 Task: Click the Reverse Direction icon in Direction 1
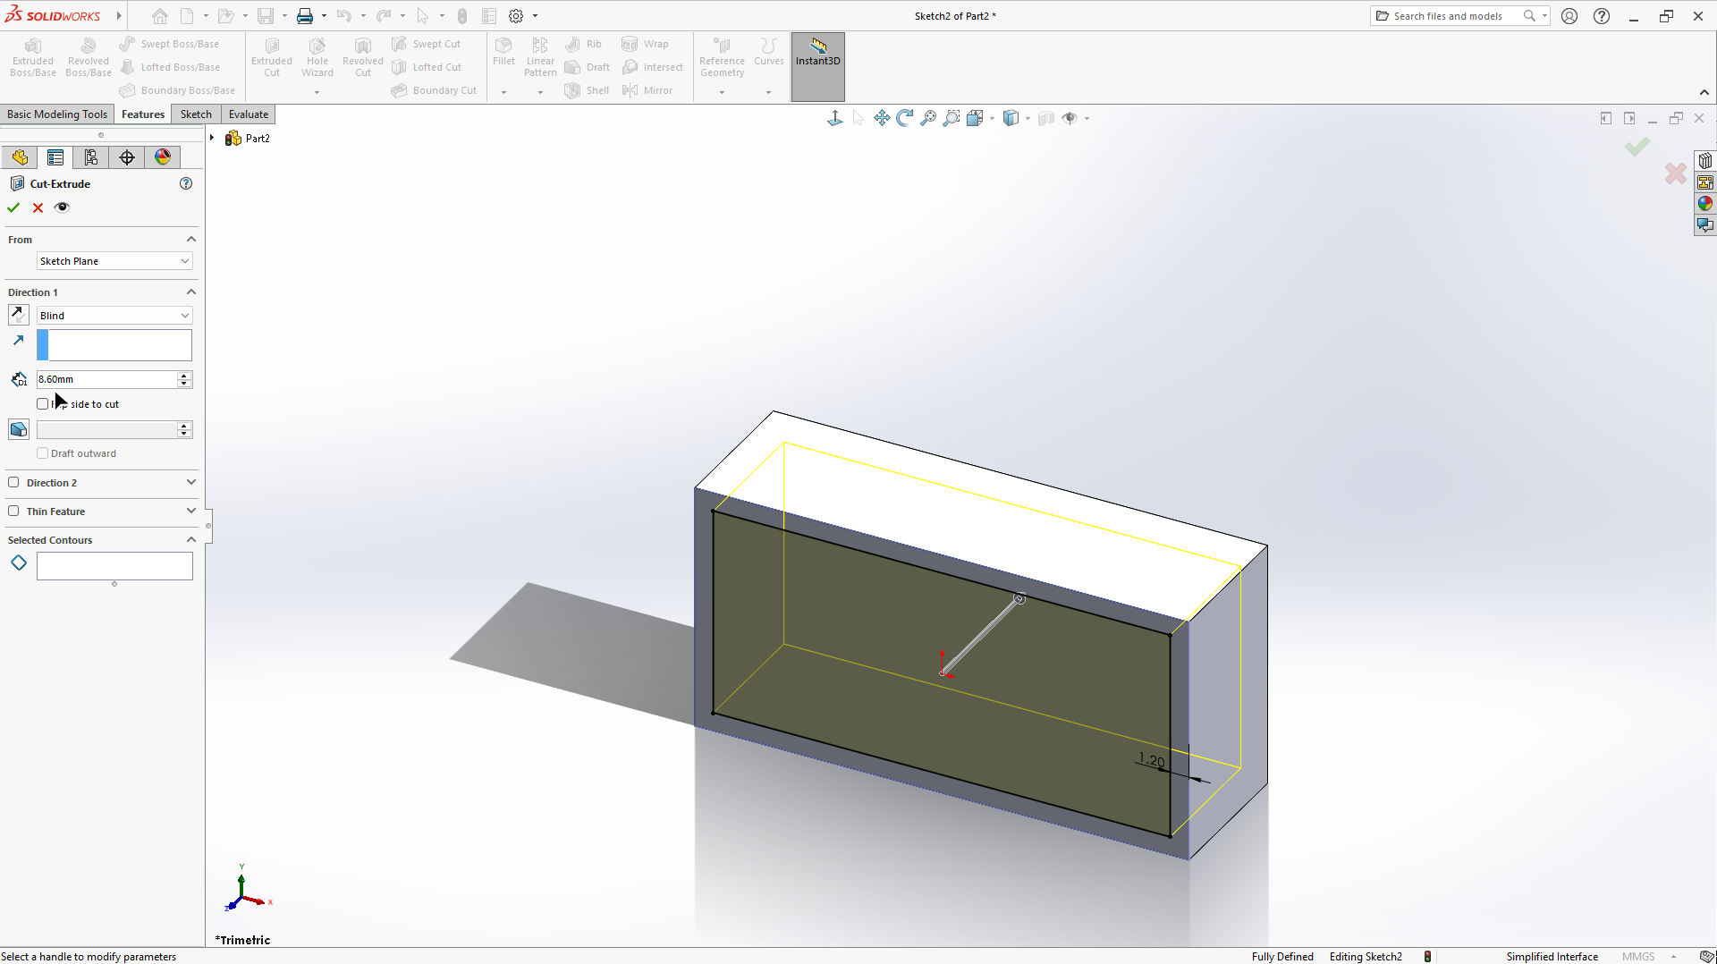point(18,315)
